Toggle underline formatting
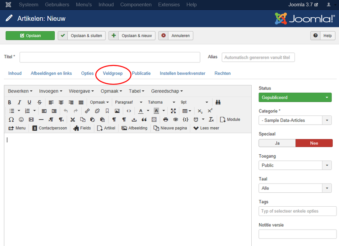This screenshot has height=246, width=339. coord(29,102)
